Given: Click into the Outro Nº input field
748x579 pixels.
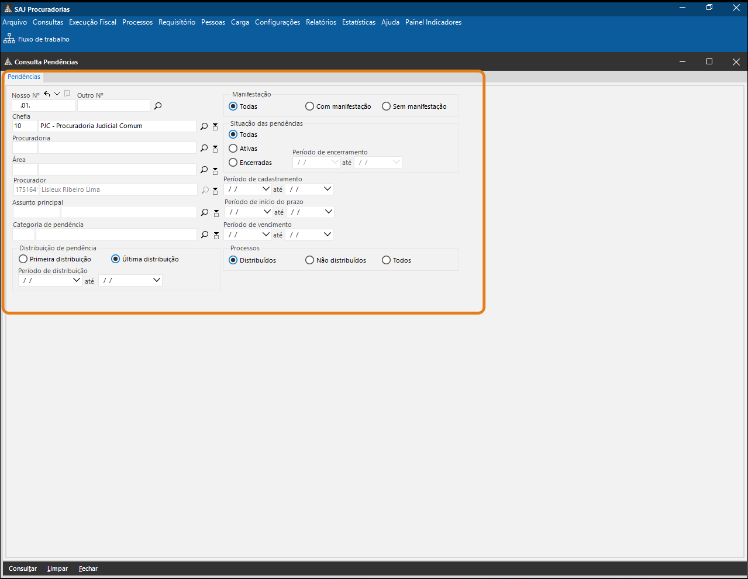Looking at the screenshot, I should pyautogui.click(x=113, y=106).
